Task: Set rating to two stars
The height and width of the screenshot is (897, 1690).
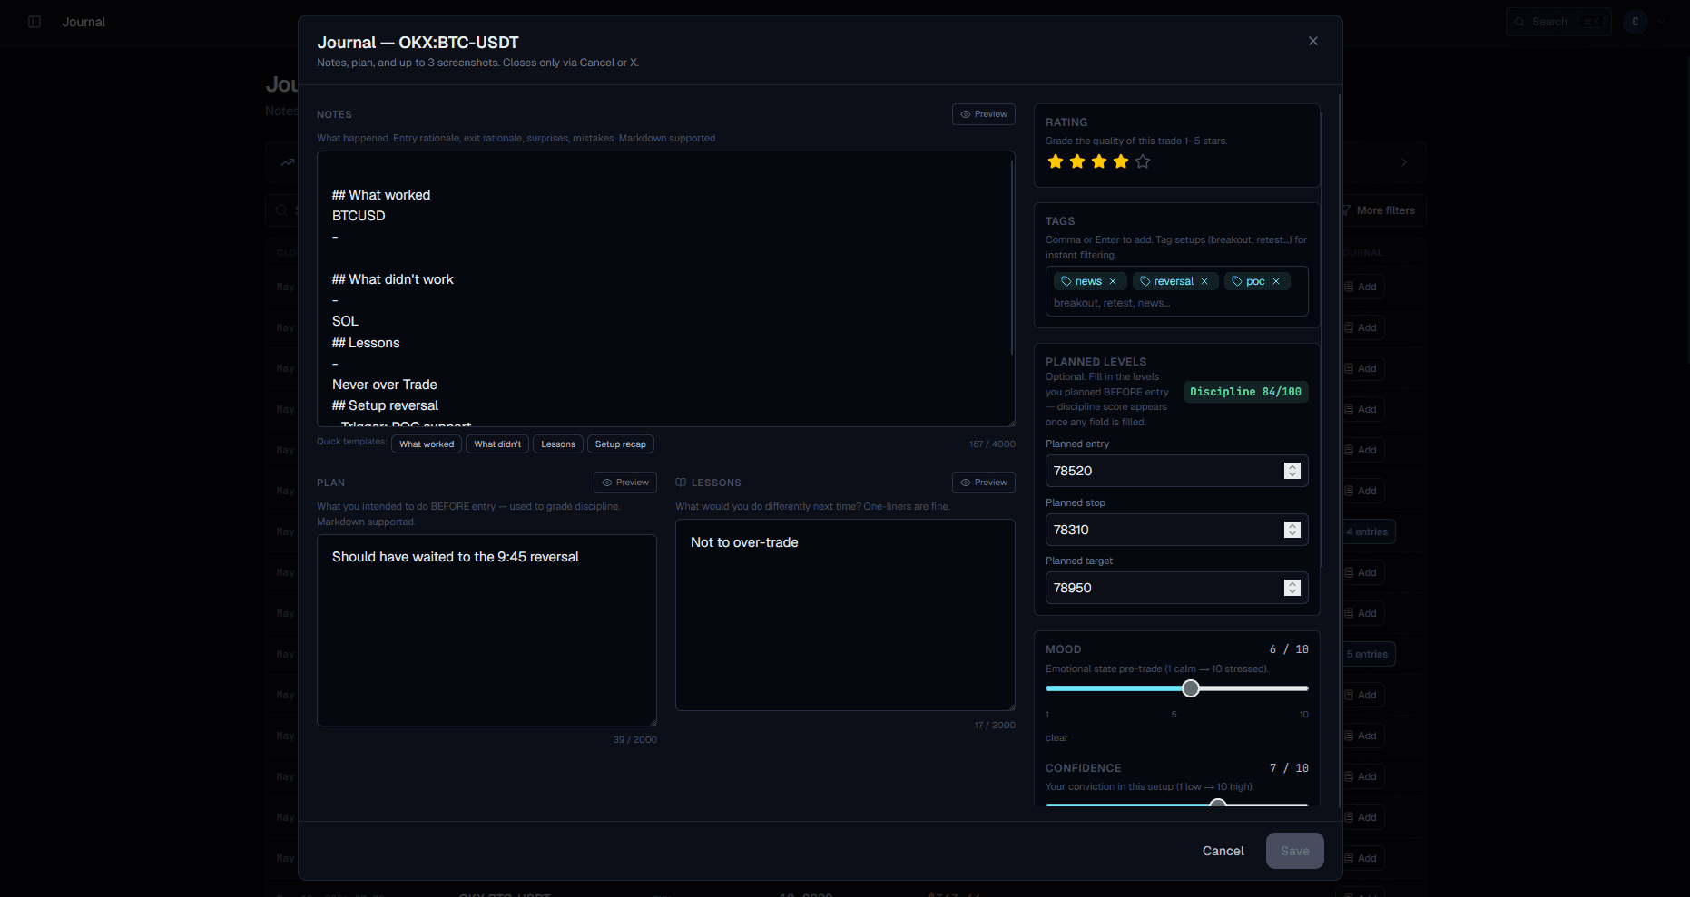Action: (1077, 161)
